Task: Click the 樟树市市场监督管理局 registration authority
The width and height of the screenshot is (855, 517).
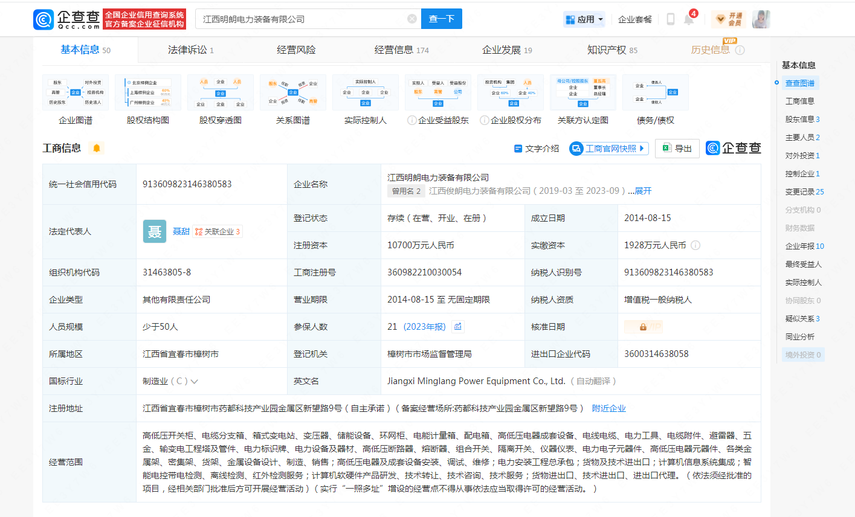Action: tap(430, 354)
